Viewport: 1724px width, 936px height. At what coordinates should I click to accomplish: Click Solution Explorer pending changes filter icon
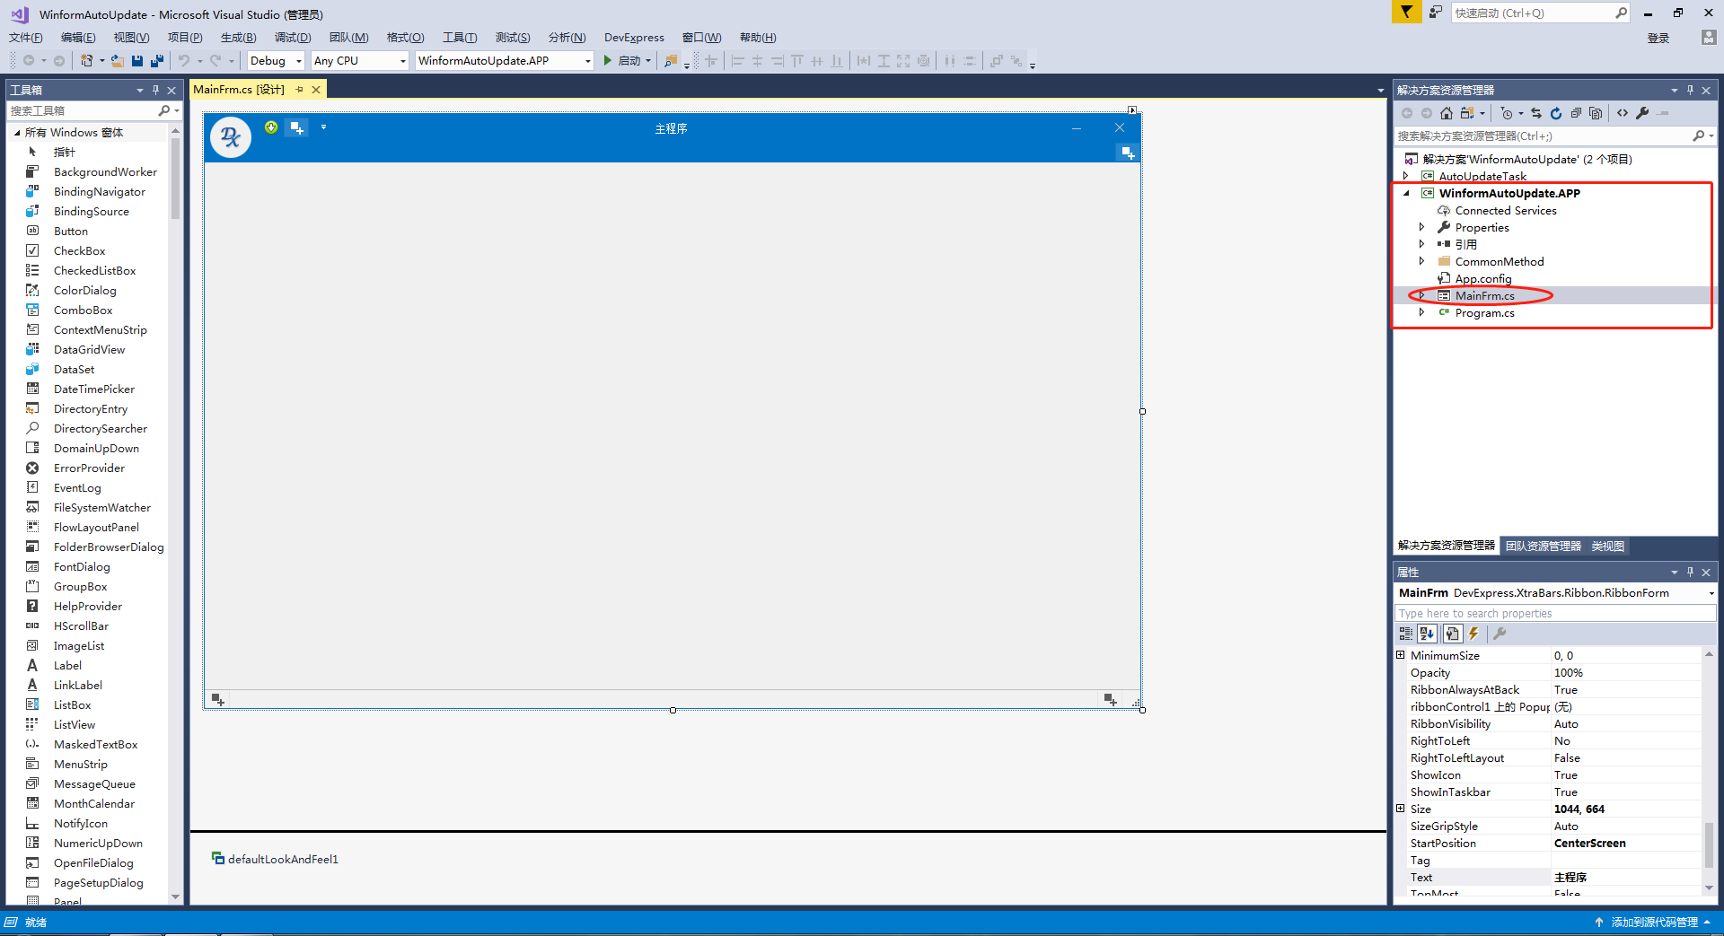tap(1508, 113)
